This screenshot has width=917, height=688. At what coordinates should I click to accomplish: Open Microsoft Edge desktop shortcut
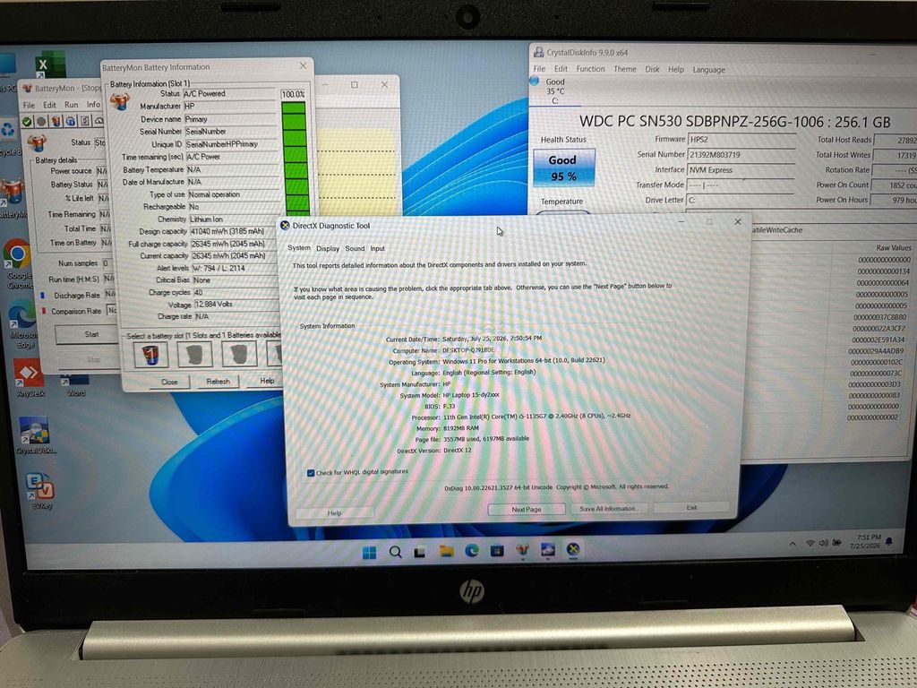coord(21,324)
